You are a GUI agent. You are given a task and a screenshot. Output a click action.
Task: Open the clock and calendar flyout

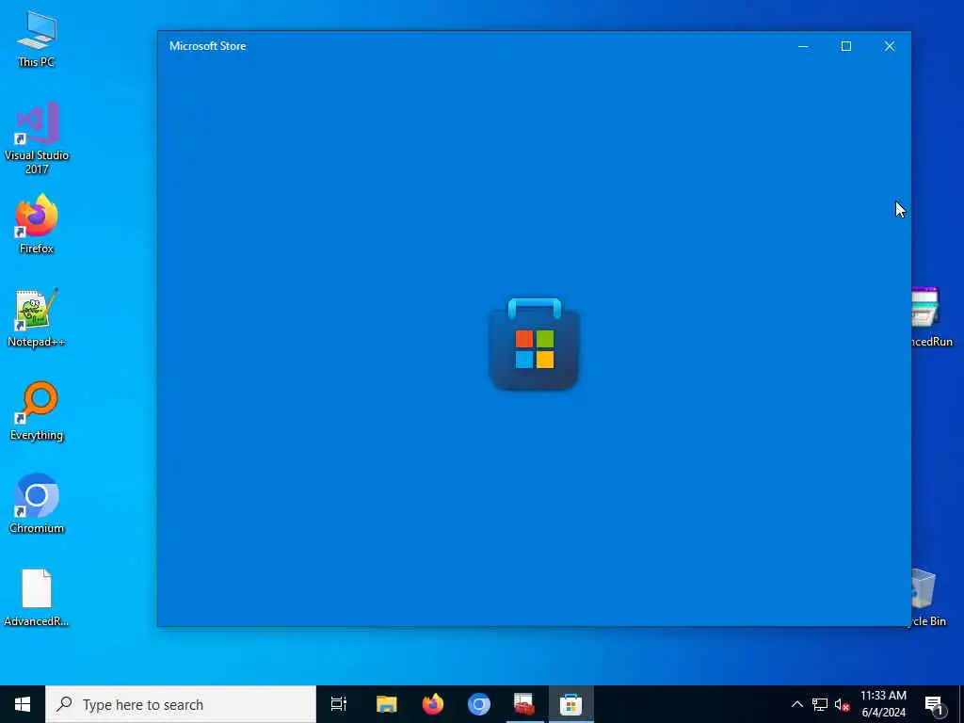click(x=883, y=704)
